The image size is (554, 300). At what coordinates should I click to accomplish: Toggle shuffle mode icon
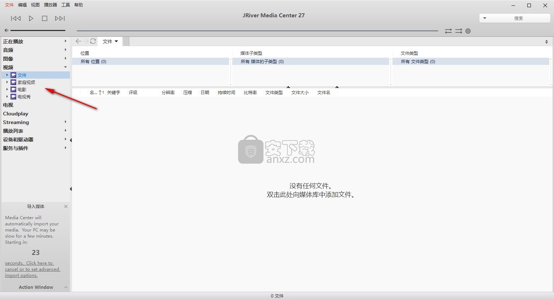tap(458, 31)
